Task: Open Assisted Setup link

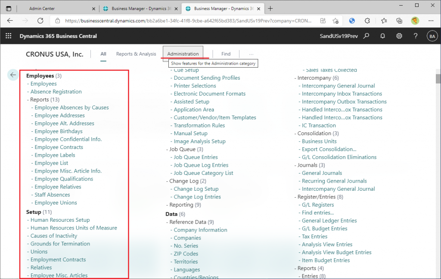Action: (192, 102)
